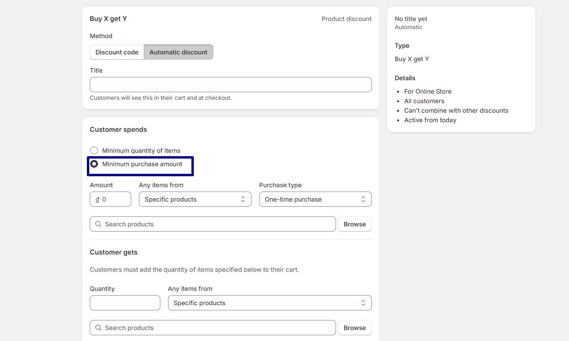Click 'Active from today' detail item
The height and width of the screenshot is (341, 569).
[x=431, y=120]
